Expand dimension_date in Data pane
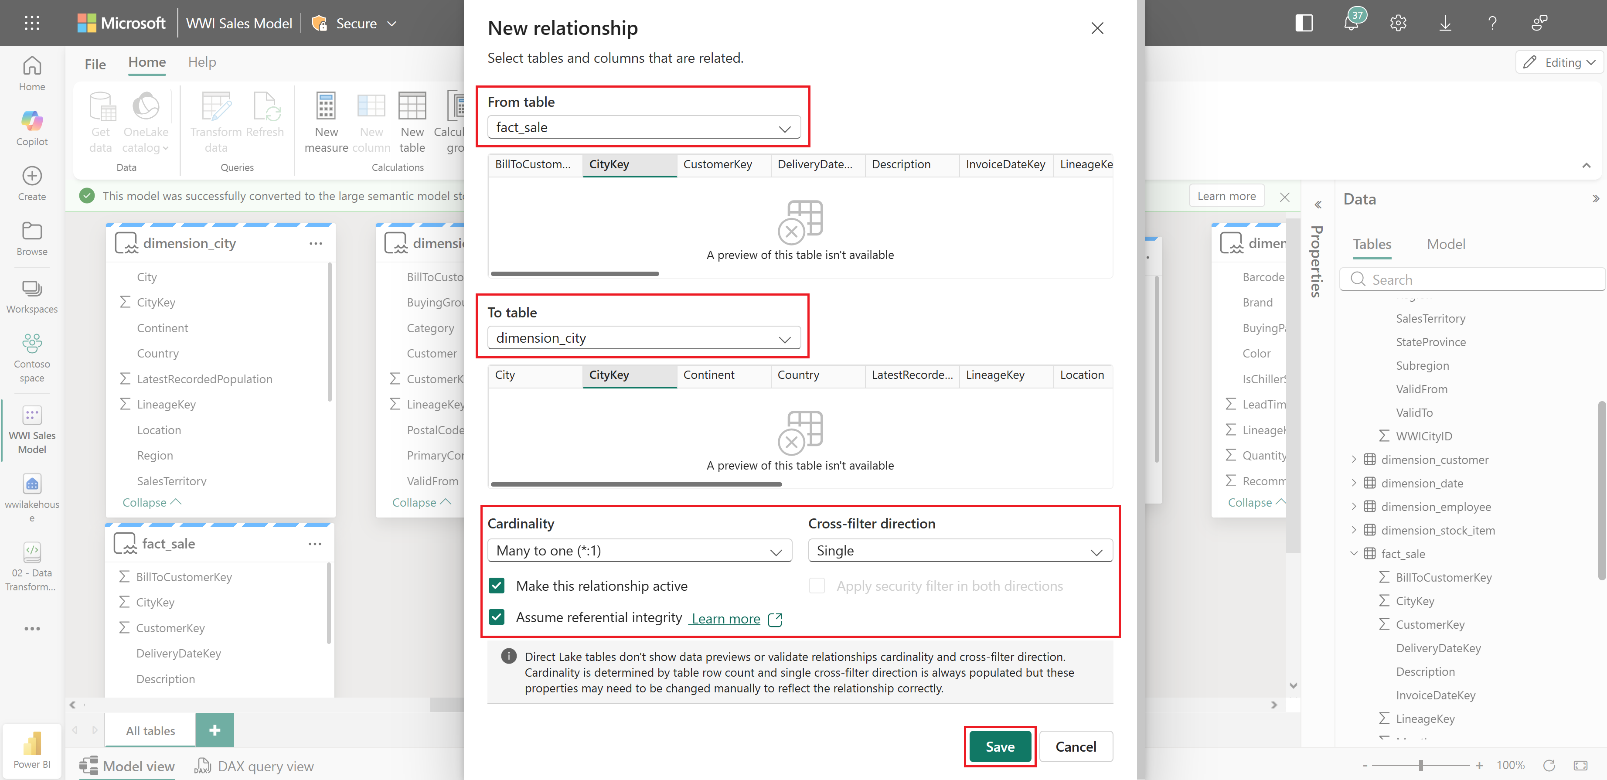 pos(1353,483)
